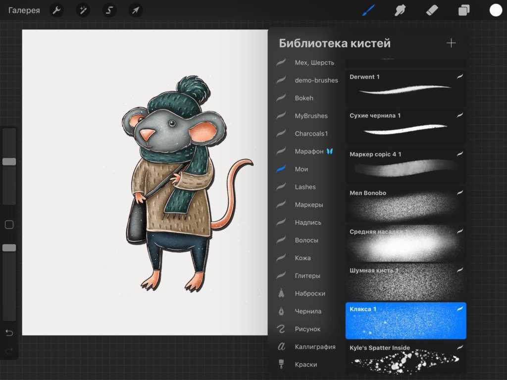Select the Smudge tool
Viewport: 507px width, 380px height.
coord(400,10)
